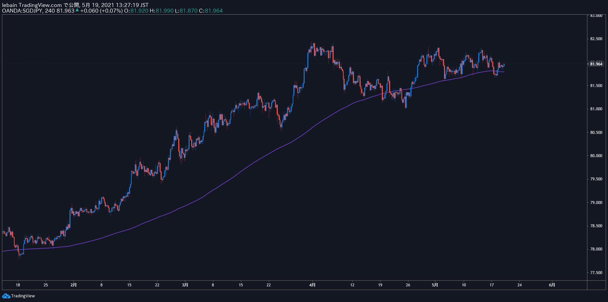The width and height of the screenshot is (608, 302).
Task: Click the 80.500 price axis label
Action: (596, 133)
